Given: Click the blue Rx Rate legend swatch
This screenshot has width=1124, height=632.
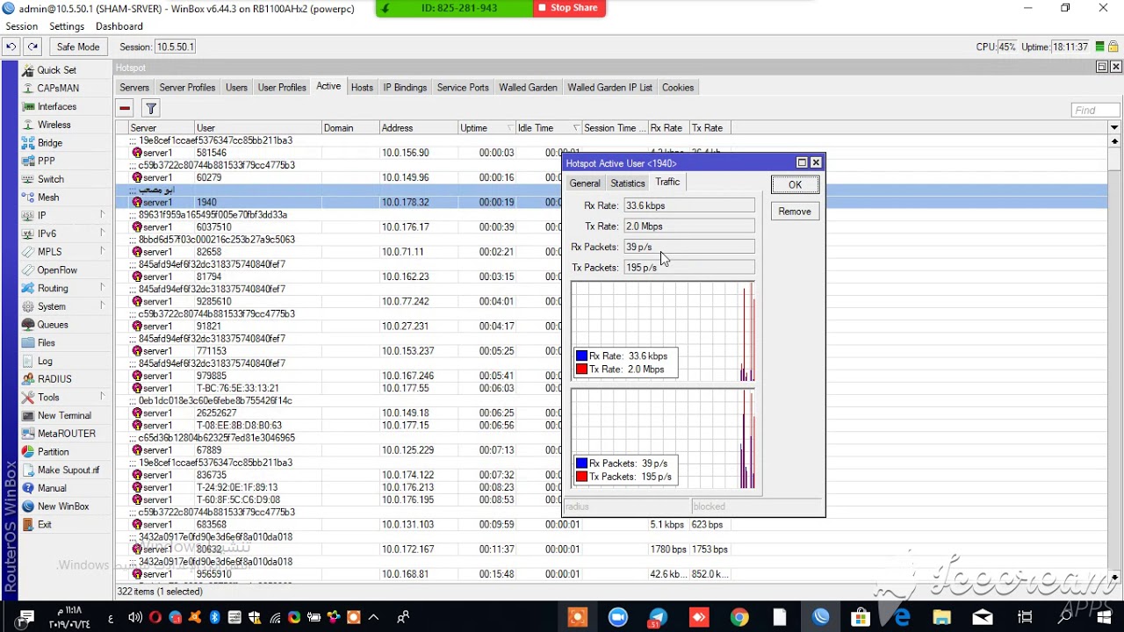Looking at the screenshot, I should [x=581, y=356].
